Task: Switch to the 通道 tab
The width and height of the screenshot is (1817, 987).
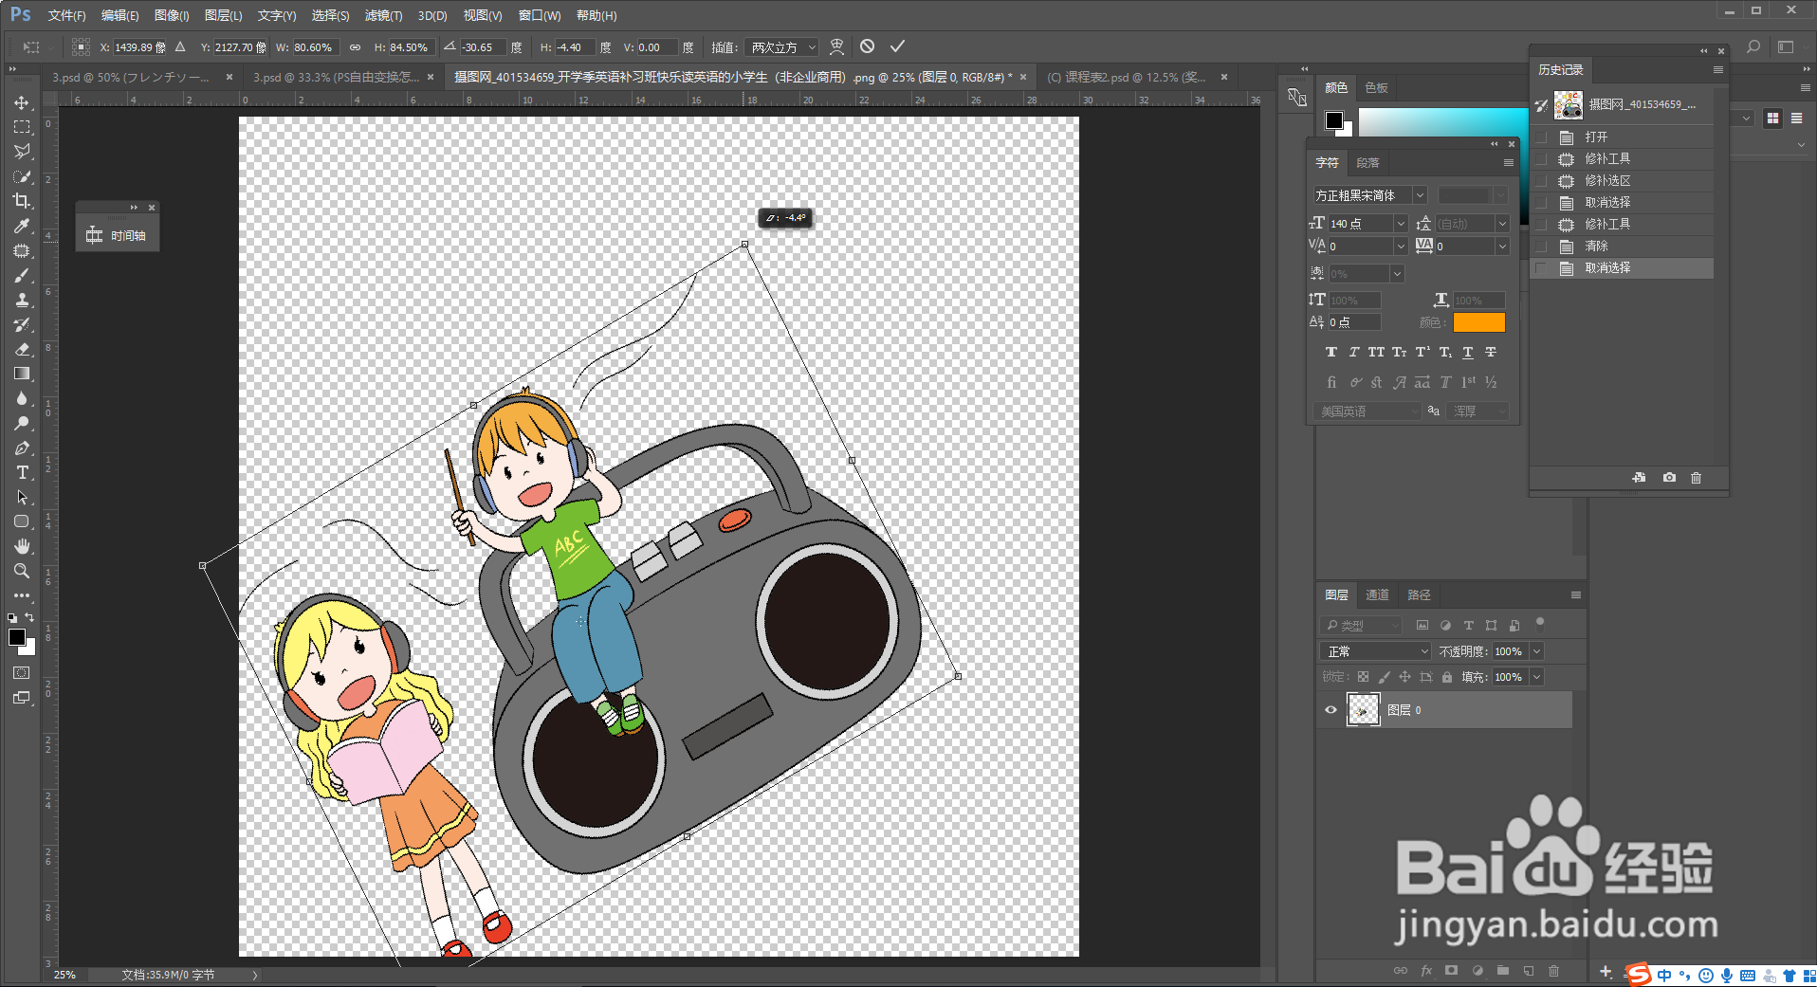Action: 1377,595
